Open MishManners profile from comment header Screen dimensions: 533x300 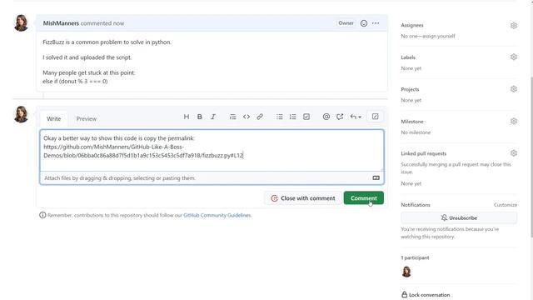click(x=61, y=23)
